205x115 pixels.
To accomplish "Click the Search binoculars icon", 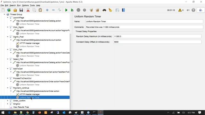I will click(x=104, y=10).
